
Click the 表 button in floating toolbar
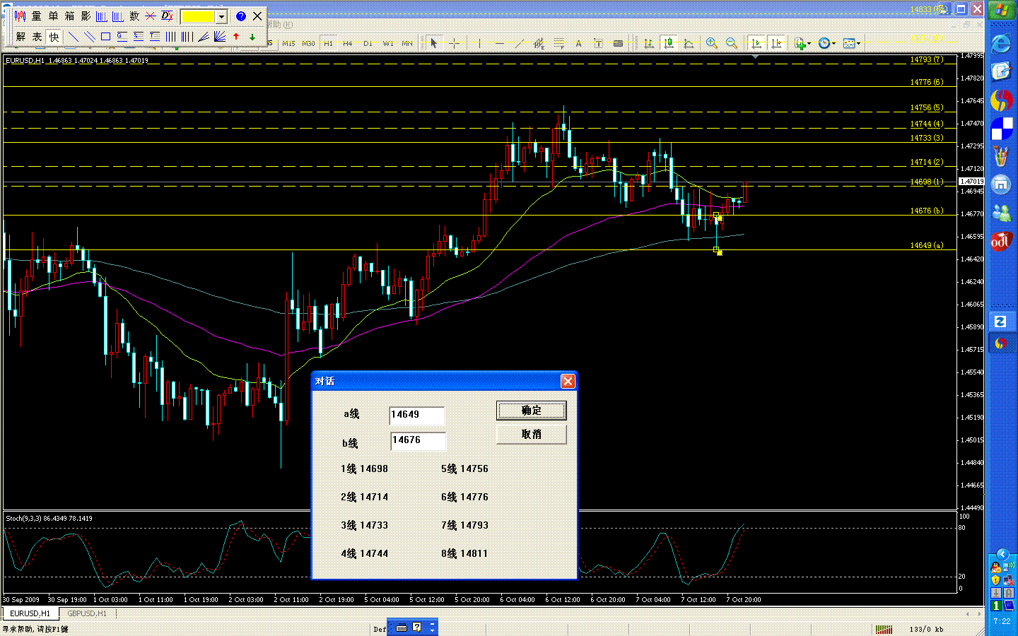coord(37,37)
